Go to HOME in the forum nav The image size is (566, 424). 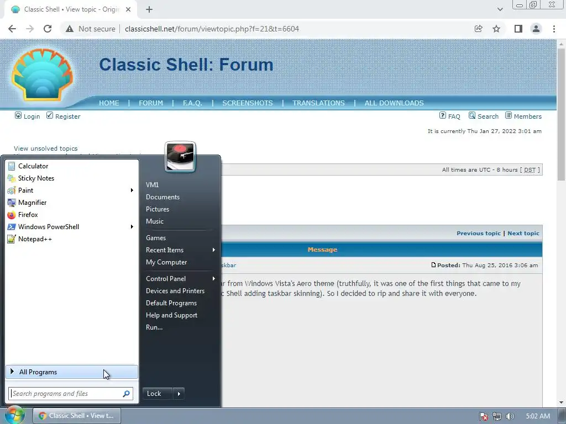point(109,103)
